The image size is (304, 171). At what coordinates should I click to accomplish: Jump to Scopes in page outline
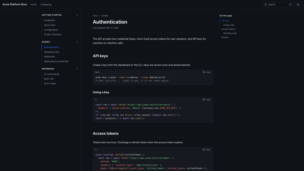coord(225,37)
